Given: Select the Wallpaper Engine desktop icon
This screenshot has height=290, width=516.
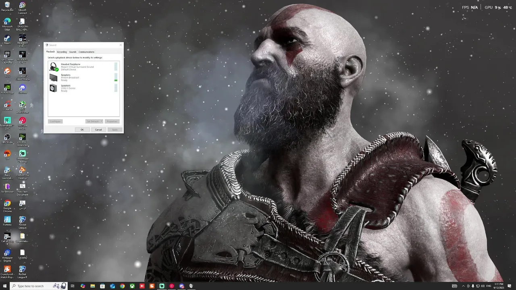Looking at the screenshot, I should click(x=7, y=256).
